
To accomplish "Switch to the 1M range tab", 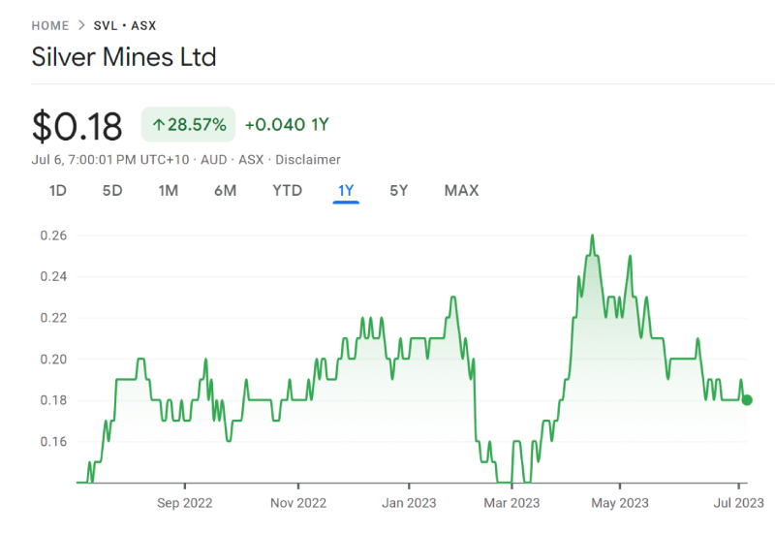I will click(x=168, y=191).
